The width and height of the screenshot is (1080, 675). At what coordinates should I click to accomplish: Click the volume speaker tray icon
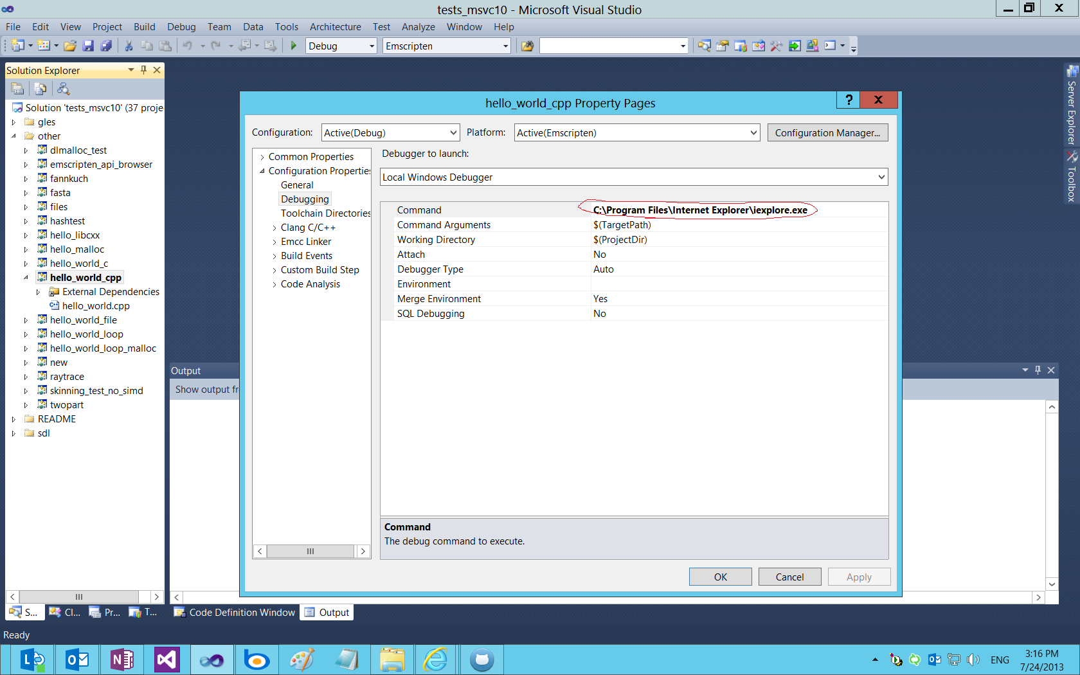[973, 660]
